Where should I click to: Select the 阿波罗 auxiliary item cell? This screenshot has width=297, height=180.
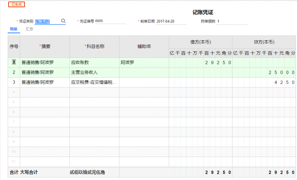click(144, 63)
